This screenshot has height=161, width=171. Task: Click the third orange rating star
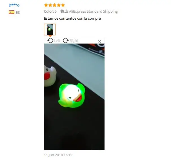point(55,5)
